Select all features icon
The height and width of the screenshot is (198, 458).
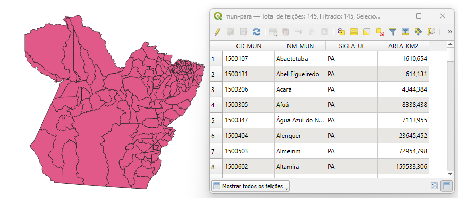coord(354,32)
